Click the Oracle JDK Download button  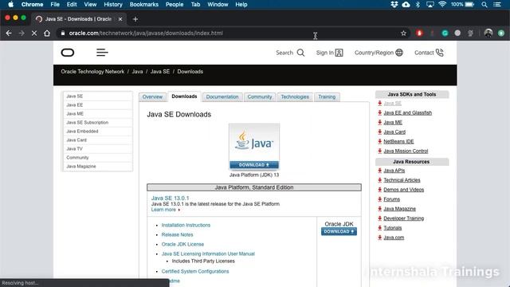339,231
